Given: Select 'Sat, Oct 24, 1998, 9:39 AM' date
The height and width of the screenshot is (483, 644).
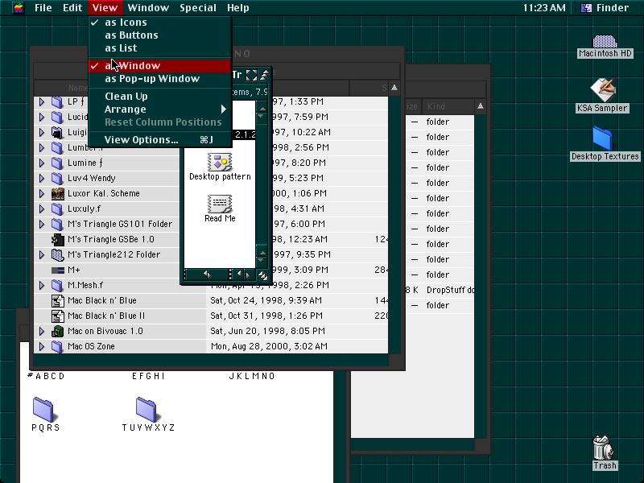Looking at the screenshot, I should coord(266,300).
